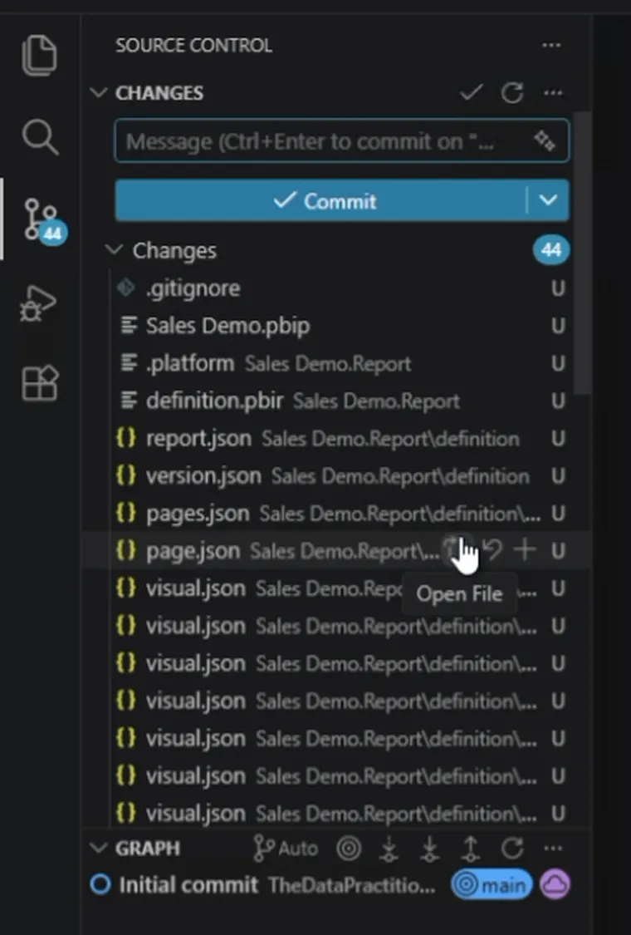Open the Extensions view
Image resolution: width=631 pixels, height=935 pixels.
coord(39,383)
